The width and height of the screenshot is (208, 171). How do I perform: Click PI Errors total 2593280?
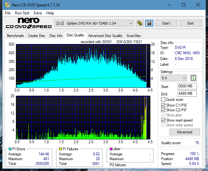(x=42, y=164)
